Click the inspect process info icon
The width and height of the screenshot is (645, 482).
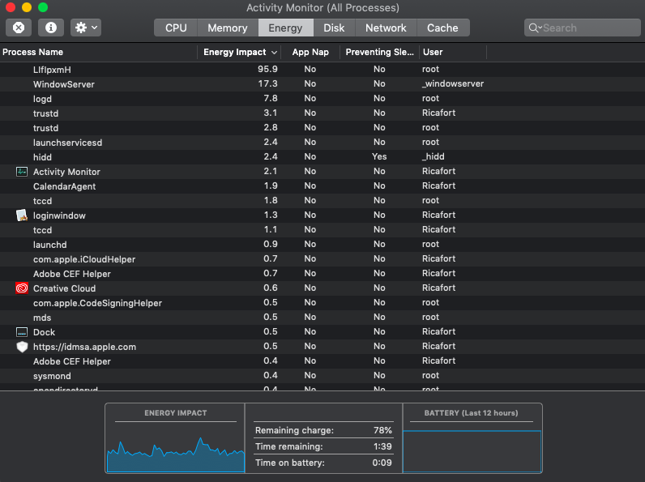click(51, 28)
